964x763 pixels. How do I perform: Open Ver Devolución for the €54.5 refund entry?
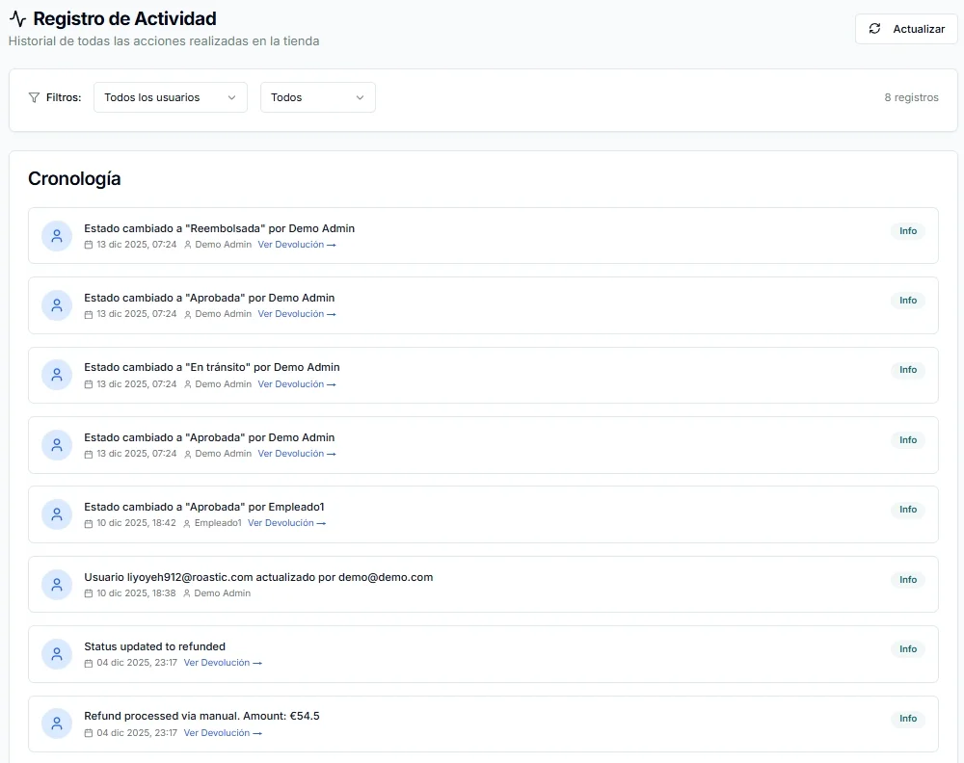[x=223, y=733]
